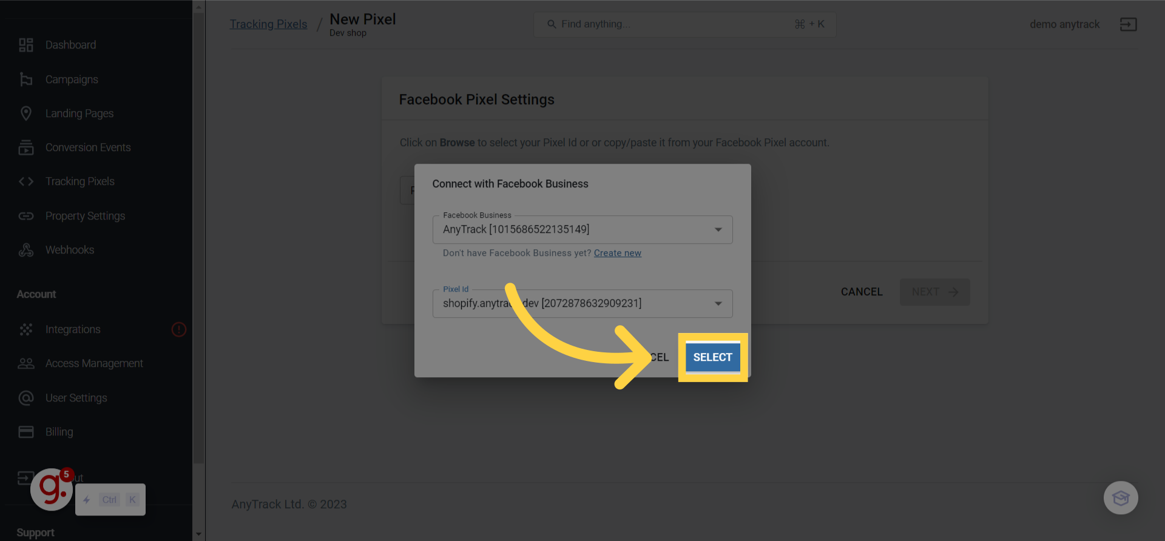Expand the Pixel Id dropdown

tap(718, 304)
